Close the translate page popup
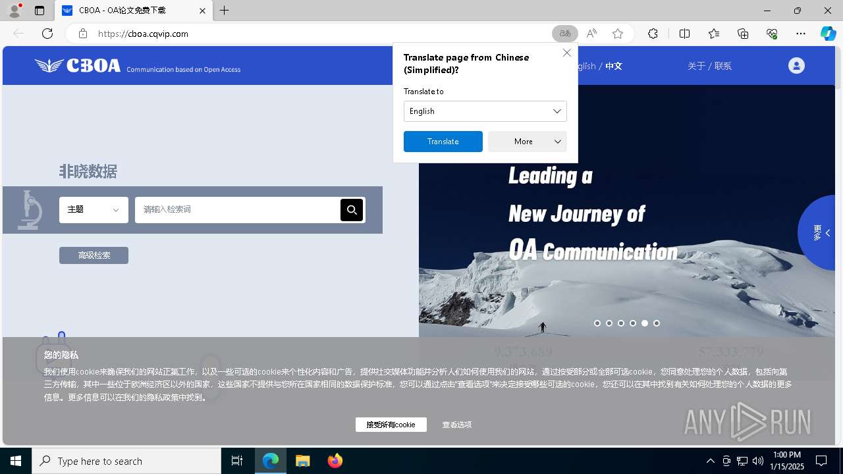Screen dimensions: 843x474 (x=567, y=53)
